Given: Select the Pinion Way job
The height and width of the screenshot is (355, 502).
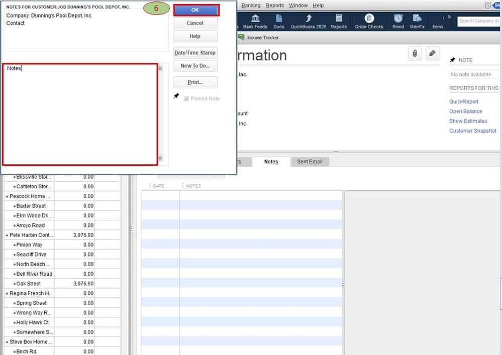Looking at the screenshot, I should (x=29, y=245).
